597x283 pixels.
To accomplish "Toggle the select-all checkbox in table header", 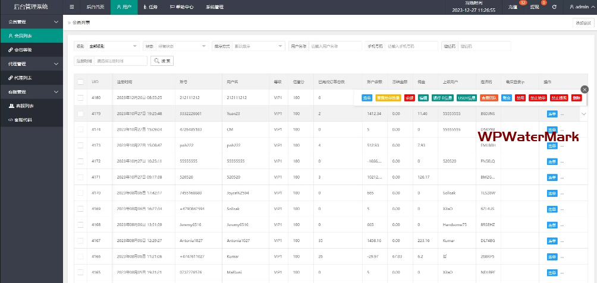I will click(80, 82).
